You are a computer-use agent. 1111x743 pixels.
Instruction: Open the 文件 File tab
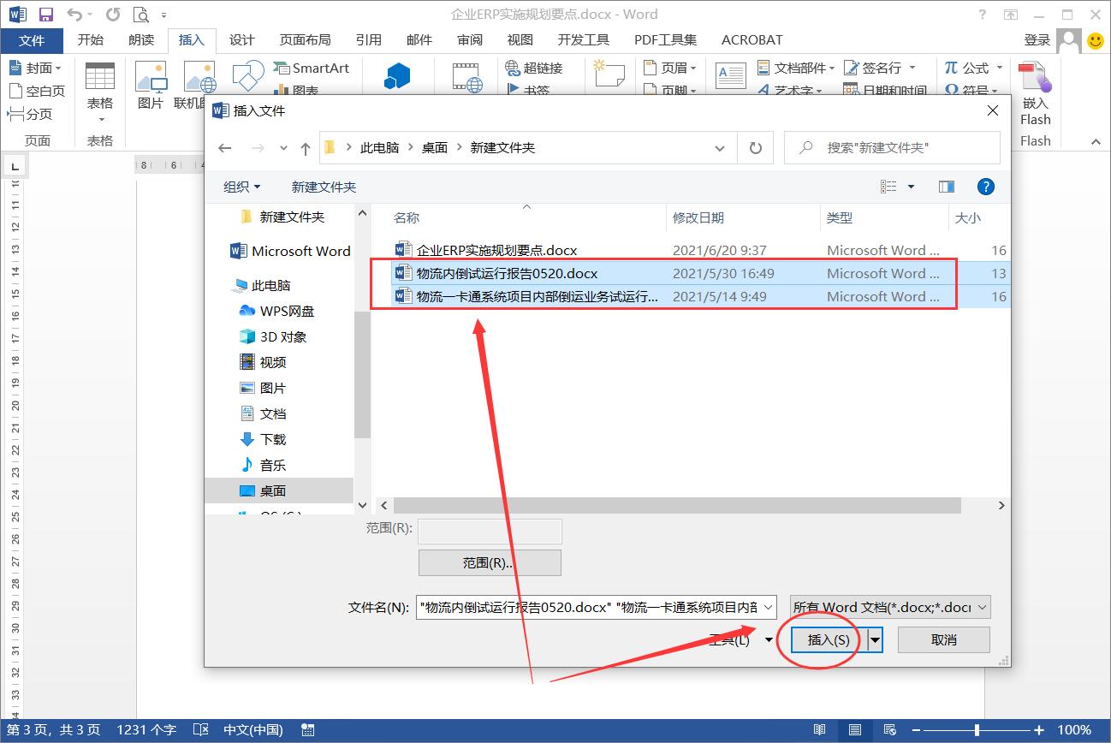coord(32,40)
